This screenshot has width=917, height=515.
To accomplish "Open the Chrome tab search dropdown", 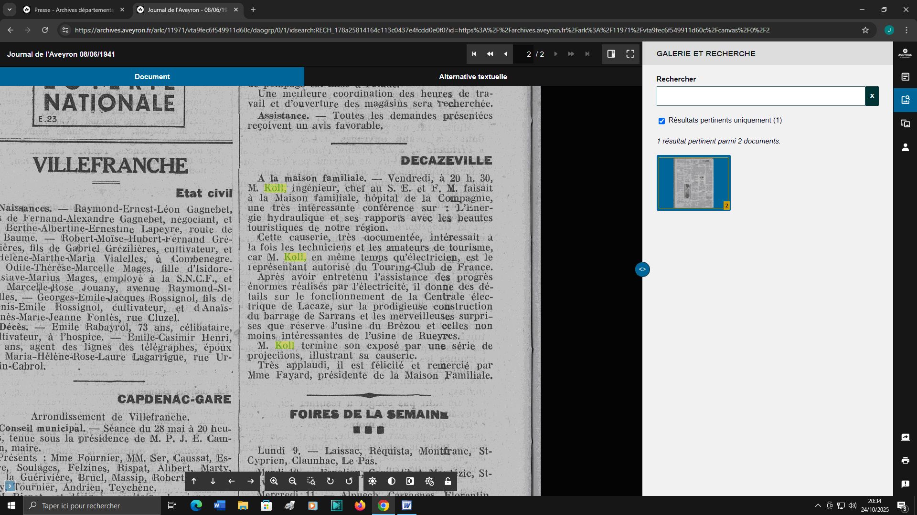I will [x=9, y=10].
